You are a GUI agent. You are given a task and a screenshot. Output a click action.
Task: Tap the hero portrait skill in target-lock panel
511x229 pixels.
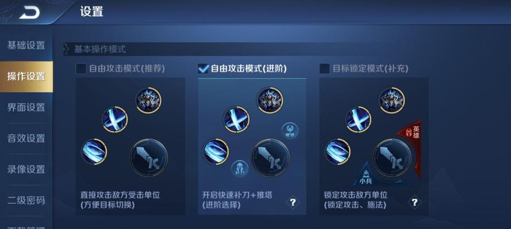391,100
